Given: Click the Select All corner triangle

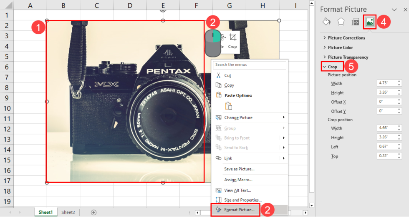Looking at the screenshot, I should 8,5.
